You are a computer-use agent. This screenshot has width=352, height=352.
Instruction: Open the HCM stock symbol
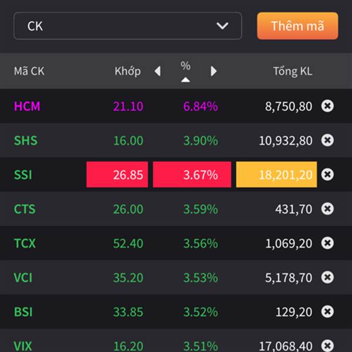[x=27, y=106]
